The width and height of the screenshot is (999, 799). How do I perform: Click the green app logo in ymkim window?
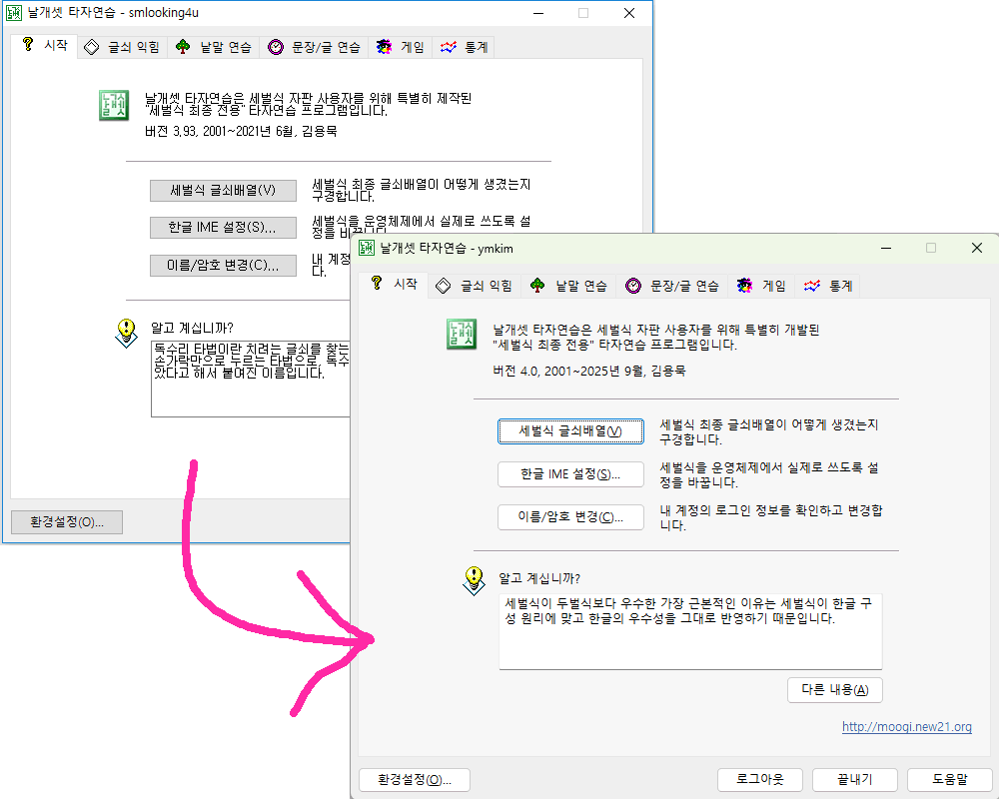click(x=462, y=334)
